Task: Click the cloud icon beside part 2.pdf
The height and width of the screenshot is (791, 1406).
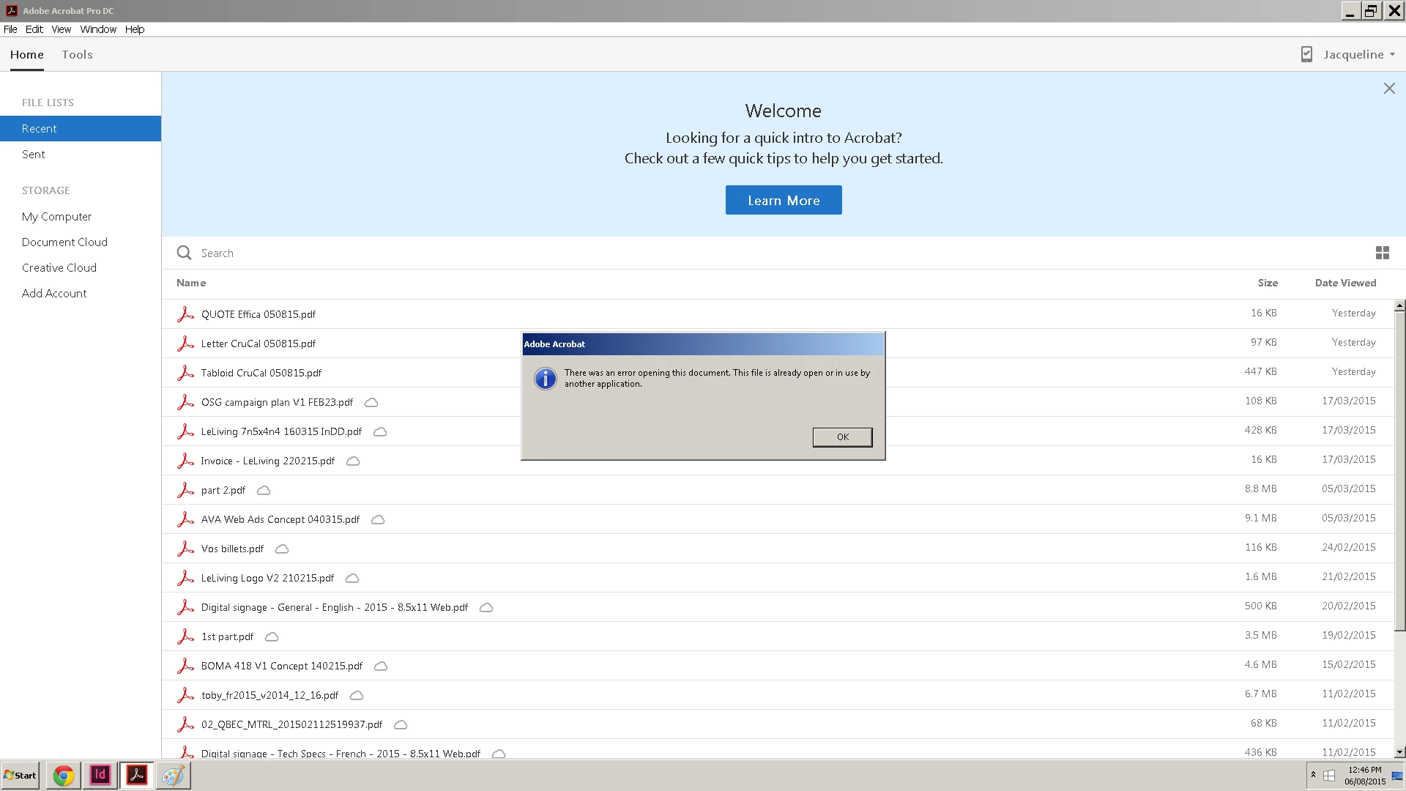Action: click(264, 490)
